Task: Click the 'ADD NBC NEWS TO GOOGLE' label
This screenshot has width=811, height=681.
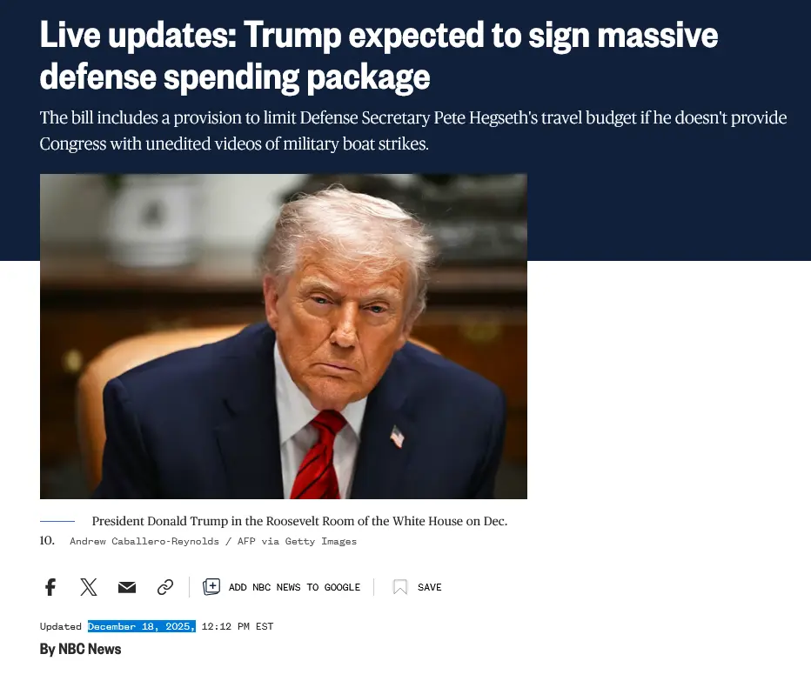Action: coord(294,587)
